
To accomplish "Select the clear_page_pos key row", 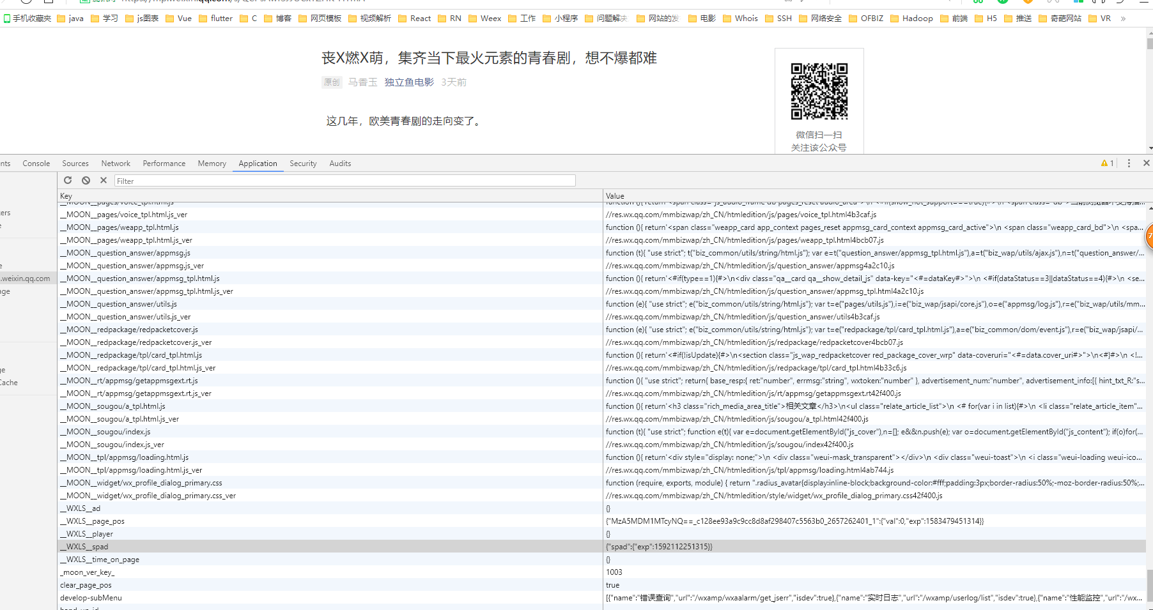I will point(330,585).
